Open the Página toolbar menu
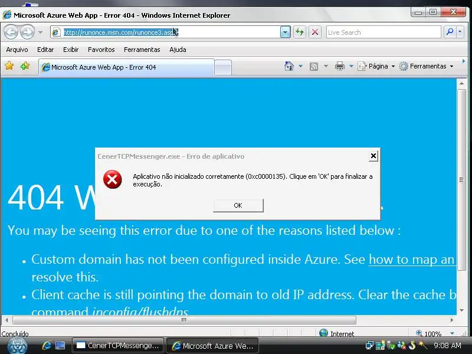Screen dimensions: 472x354 (376, 66)
